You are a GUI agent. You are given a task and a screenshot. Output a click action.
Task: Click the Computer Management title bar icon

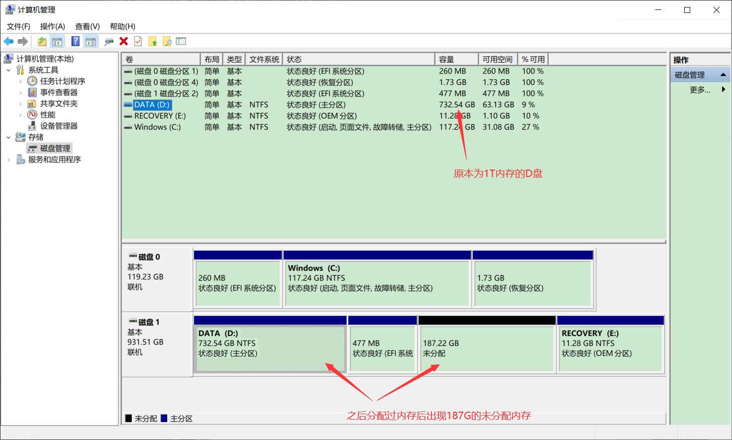coord(9,9)
